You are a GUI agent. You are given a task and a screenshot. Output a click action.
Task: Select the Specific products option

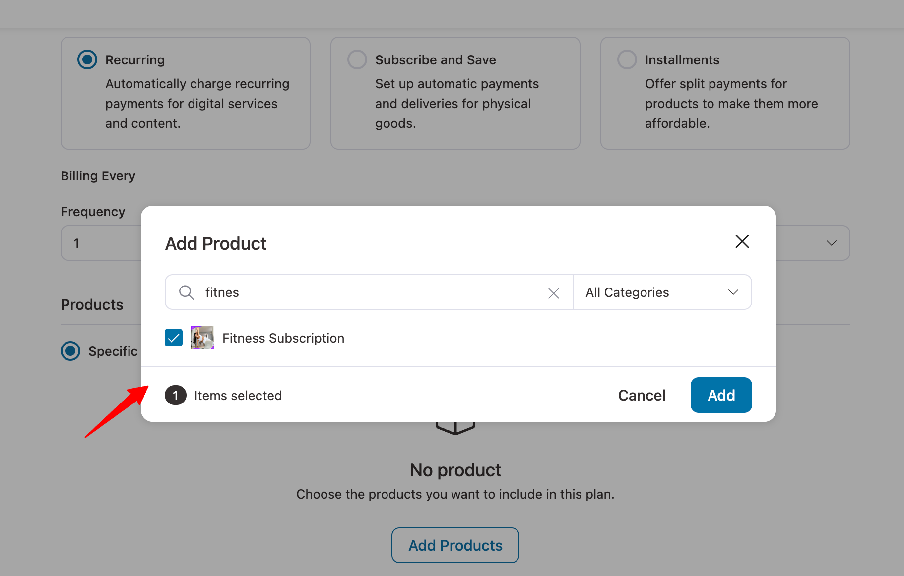coord(70,351)
